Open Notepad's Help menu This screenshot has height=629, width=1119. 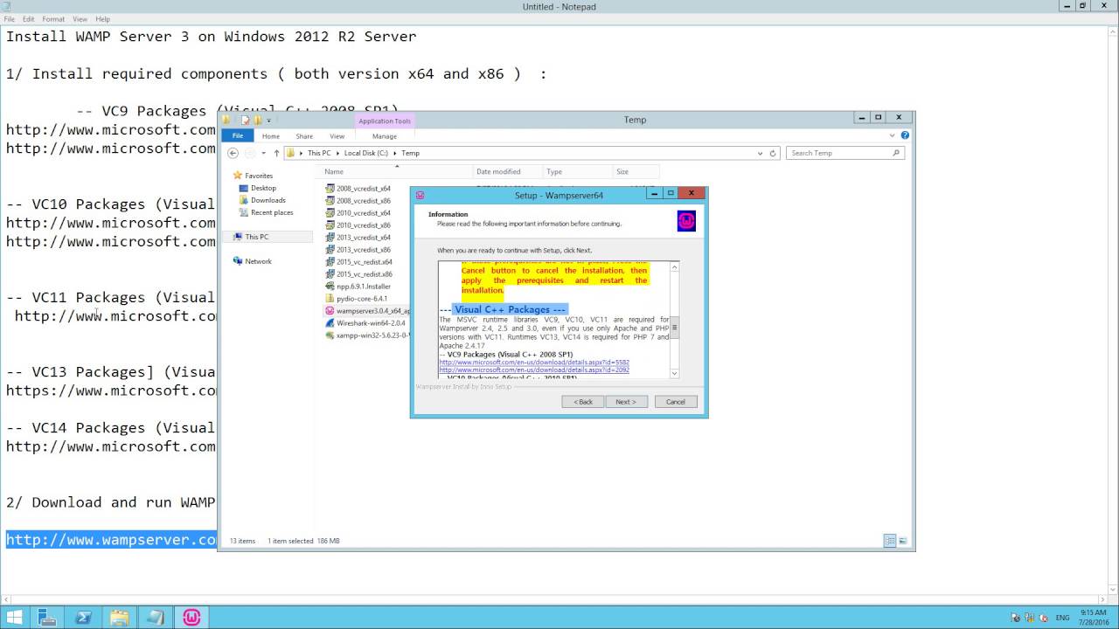click(103, 18)
